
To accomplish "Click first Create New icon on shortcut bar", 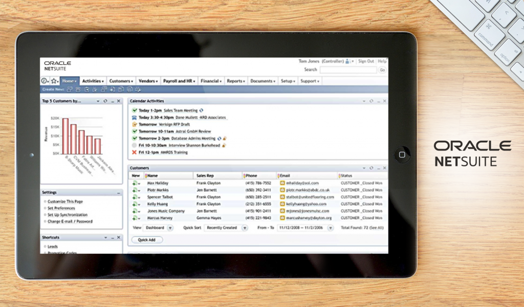I will coord(70,89).
